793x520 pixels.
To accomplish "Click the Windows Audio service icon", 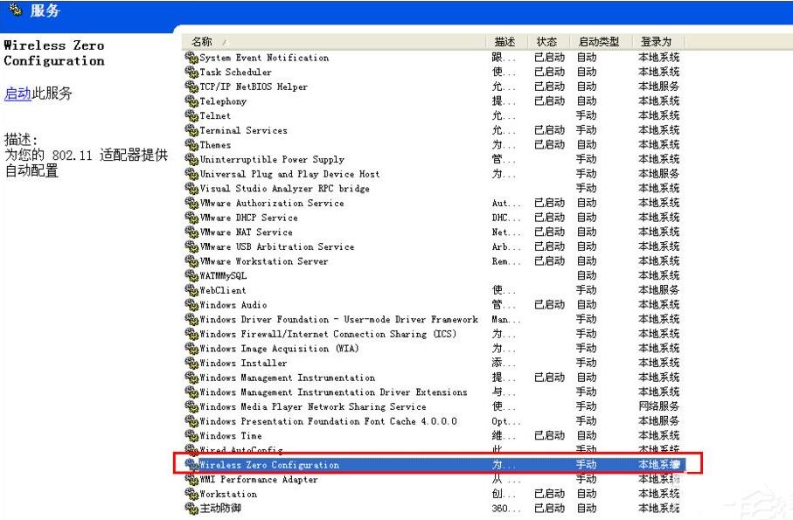I will pos(192,305).
